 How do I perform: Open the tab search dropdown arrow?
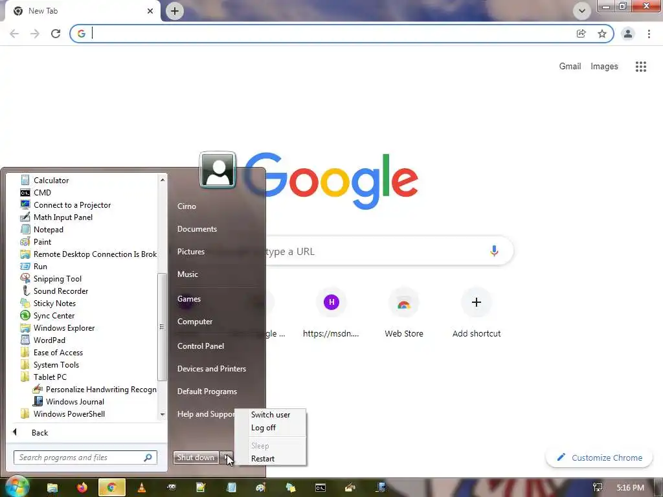(x=582, y=10)
